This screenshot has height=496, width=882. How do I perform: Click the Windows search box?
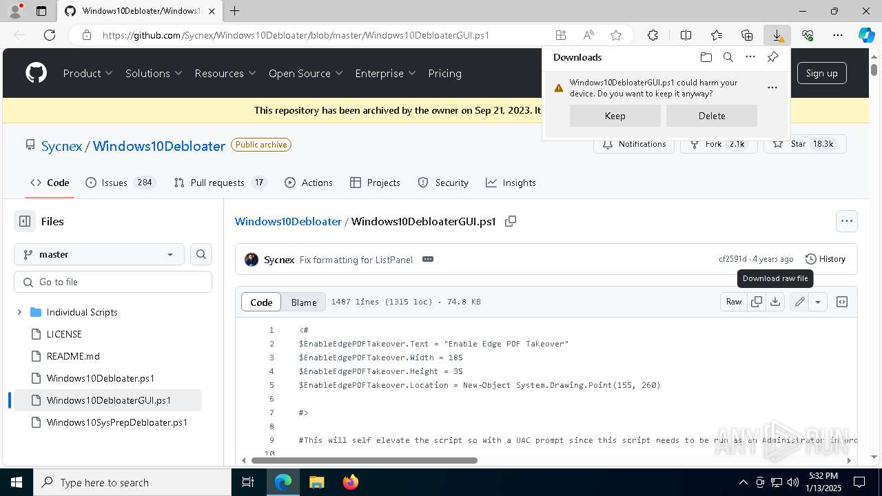[132, 482]
